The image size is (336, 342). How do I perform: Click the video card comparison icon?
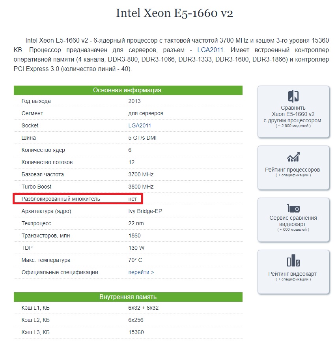(293, 208)
